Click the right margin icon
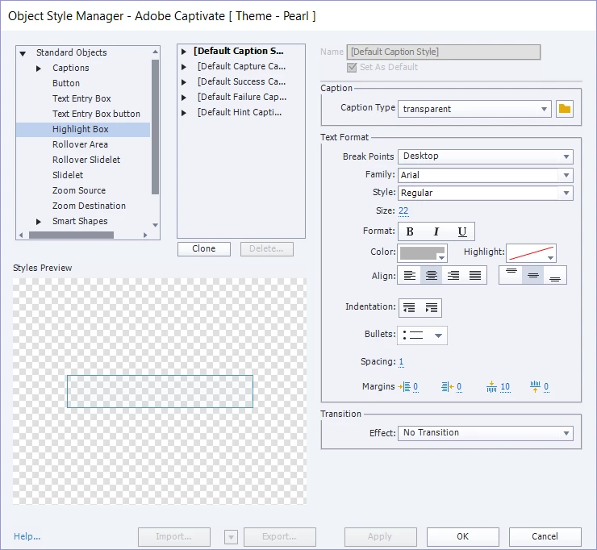The height and width of the screenshot is (550, 597). click(x=448, y=387)
